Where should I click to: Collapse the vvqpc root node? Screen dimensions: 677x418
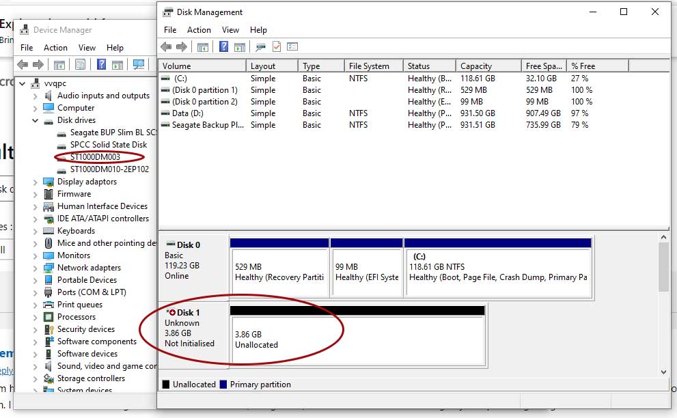(23, 83)
